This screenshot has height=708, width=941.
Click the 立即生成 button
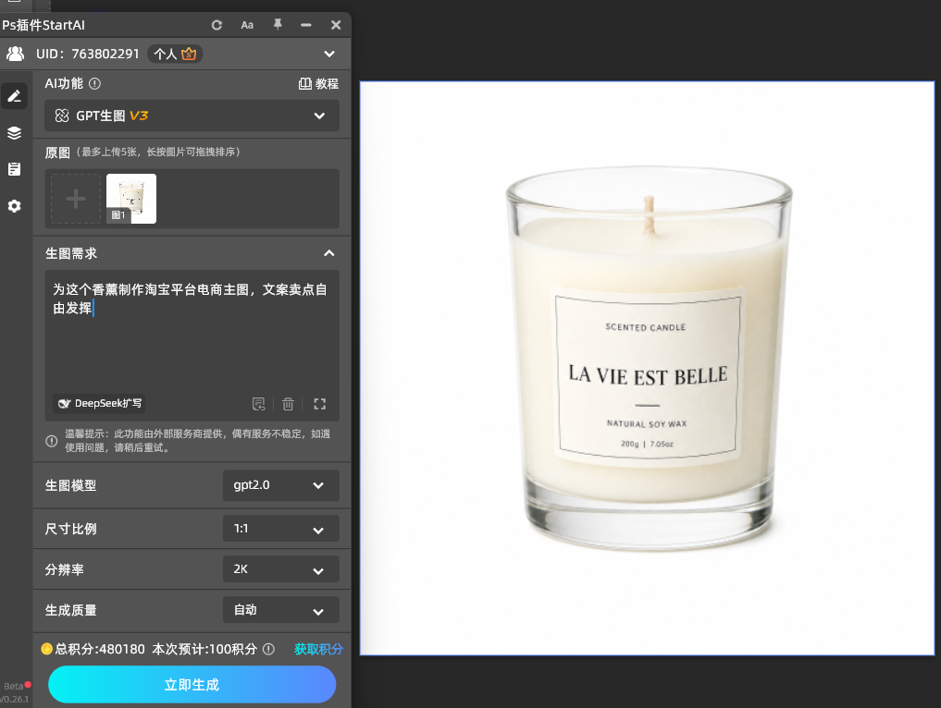point(192,685)
